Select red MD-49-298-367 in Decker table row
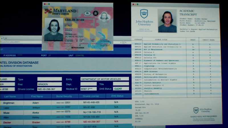 click(x=92, y=122)
